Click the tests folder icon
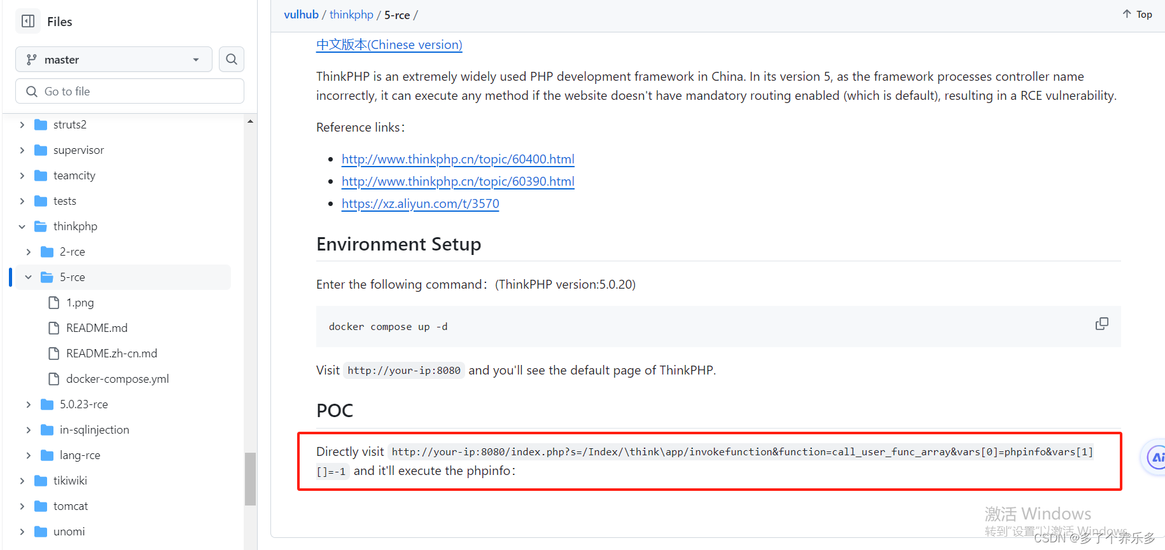Viewport: 1165px width, 550px height. click(x=41, y=201)
